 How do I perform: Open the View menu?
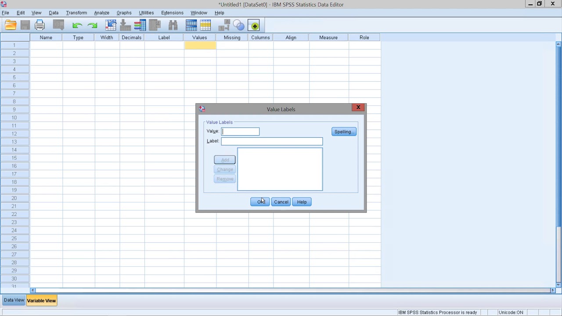coord(36,13)
